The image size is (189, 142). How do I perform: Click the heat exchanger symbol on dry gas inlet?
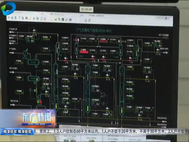click(26, 53)
